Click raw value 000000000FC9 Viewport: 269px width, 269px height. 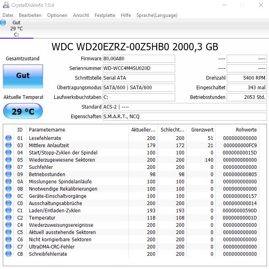(240, 146)
